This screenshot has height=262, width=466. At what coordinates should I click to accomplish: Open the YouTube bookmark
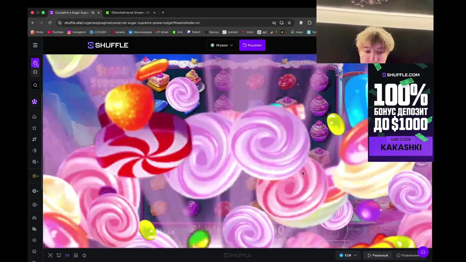tap(55, 32)
